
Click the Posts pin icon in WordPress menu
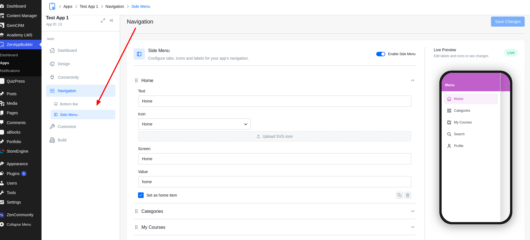point(2,94)
